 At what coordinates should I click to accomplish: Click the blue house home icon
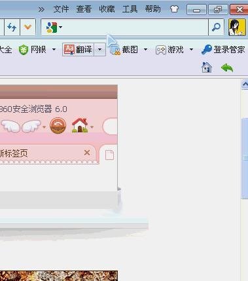point(207,67)
